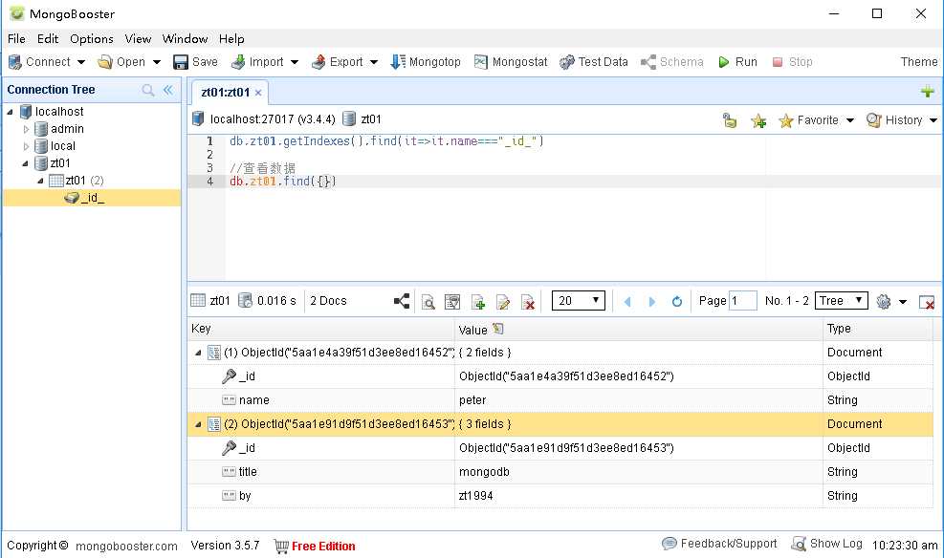
Task: Open the mongobooster.com link
Action: [x=126, y=547]
